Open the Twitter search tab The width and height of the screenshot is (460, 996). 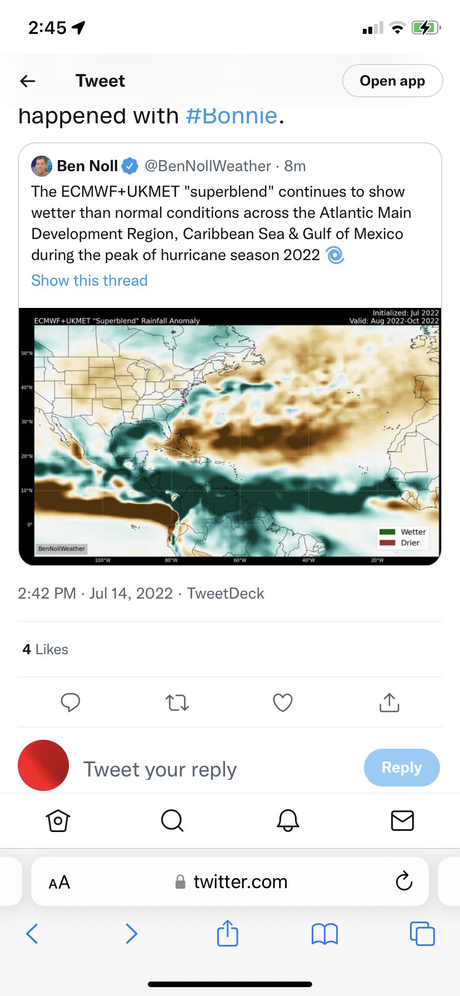point(172,820)
